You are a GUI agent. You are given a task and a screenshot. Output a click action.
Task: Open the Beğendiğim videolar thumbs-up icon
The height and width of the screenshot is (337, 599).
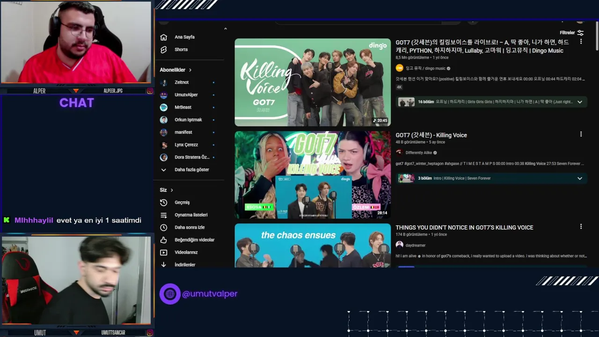coord(163,240)
